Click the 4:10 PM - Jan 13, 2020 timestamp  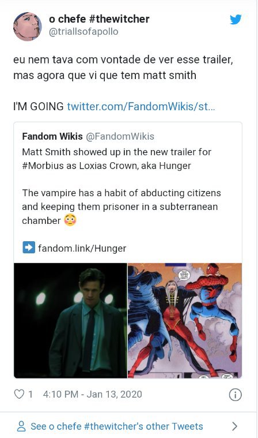[93, 394]
